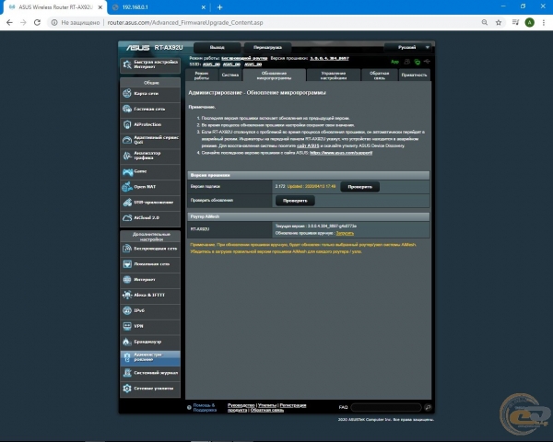
Task: Open Internet (Интернет) WAN settings
Action: click(x=150, y=280)
